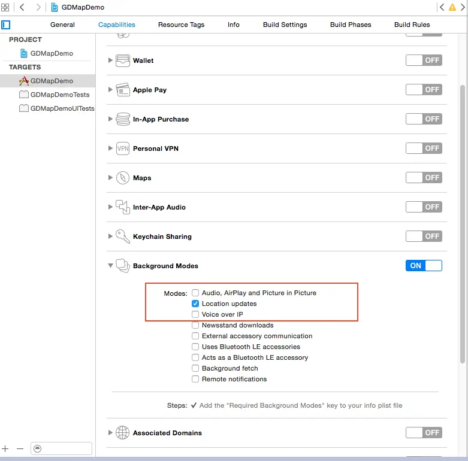Click the Wallet capability icon
Viewport: 468px width, 461px height.
123,60
